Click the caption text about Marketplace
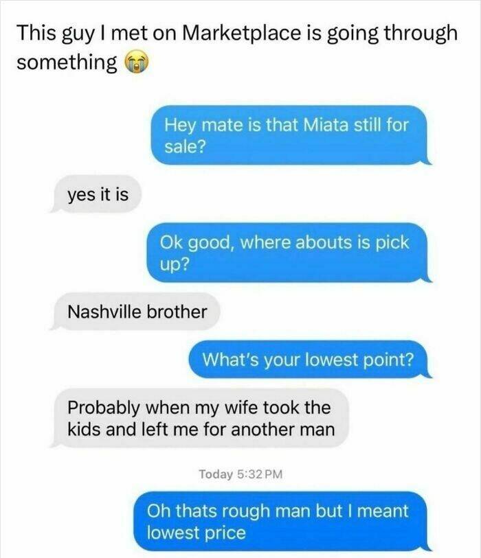Viewport: 481px width, 558px height. [x=237, y=47]
